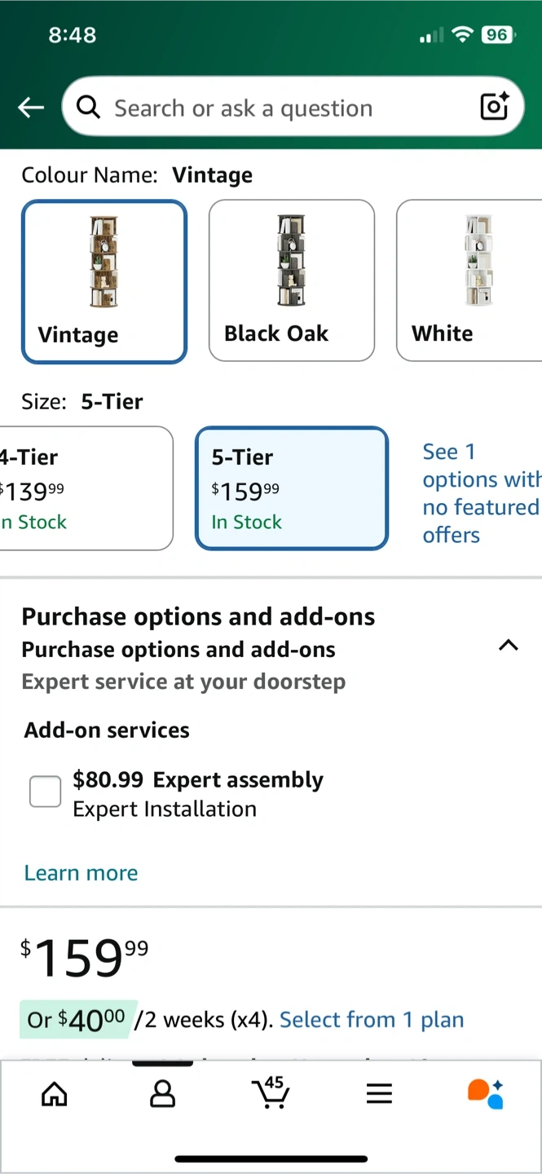Viewport: 542px width, 1174px height.
Task: Select the Vintage colour option
Action: [x=104, y=281]
